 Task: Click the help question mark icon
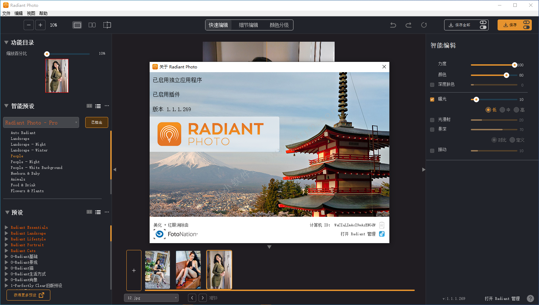coord(530,299)
